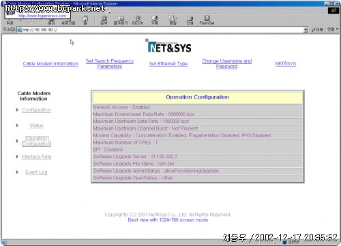This screenshot has height=246, width=341.
Task: Click the Software Upgrade AdminStatus row
Action: (x=198, y=171)
